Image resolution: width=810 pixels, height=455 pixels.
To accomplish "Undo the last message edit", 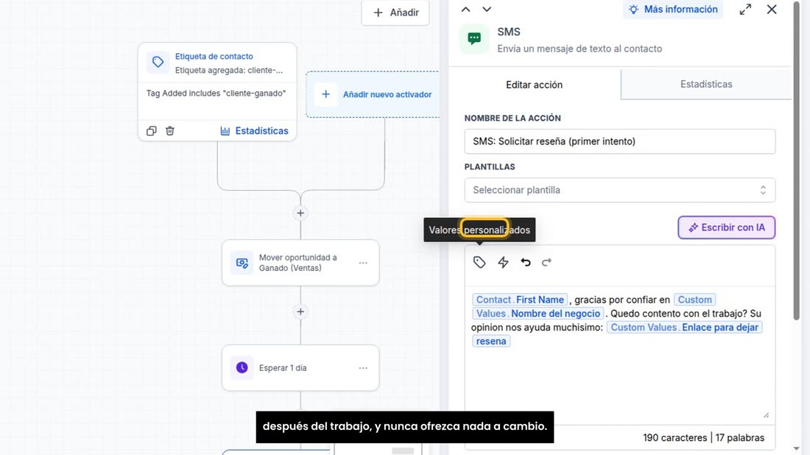I will (525, 262).
